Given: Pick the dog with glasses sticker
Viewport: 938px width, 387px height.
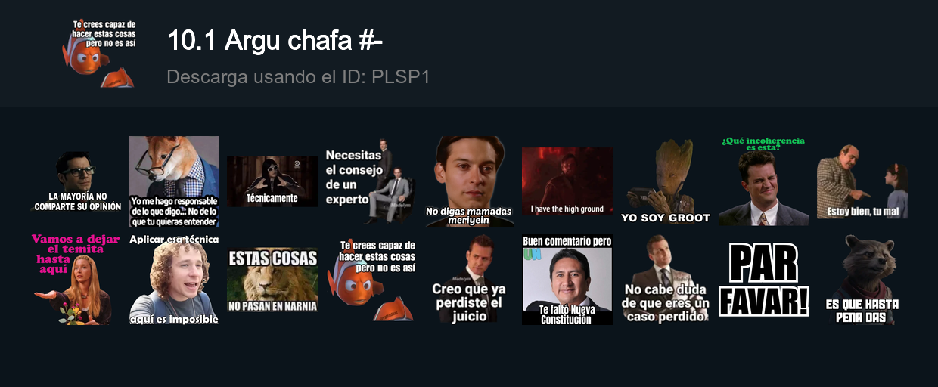Looking at the screenshot, I should tap(174, 181).
